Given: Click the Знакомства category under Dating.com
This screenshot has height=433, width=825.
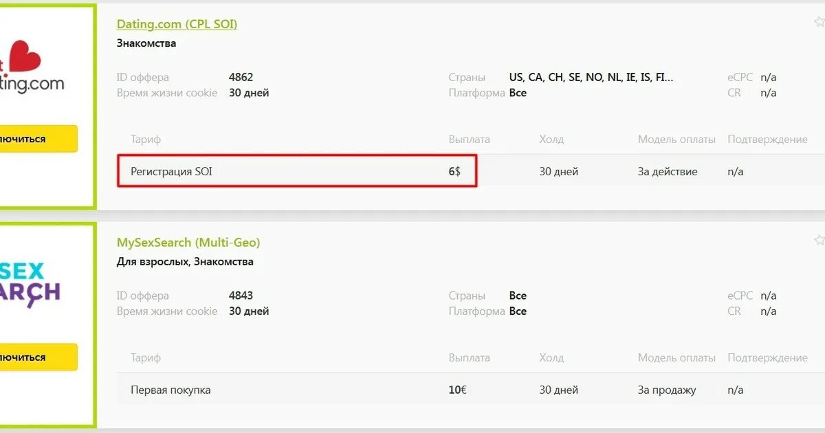Looking at the screenshot, I should 146,43.
